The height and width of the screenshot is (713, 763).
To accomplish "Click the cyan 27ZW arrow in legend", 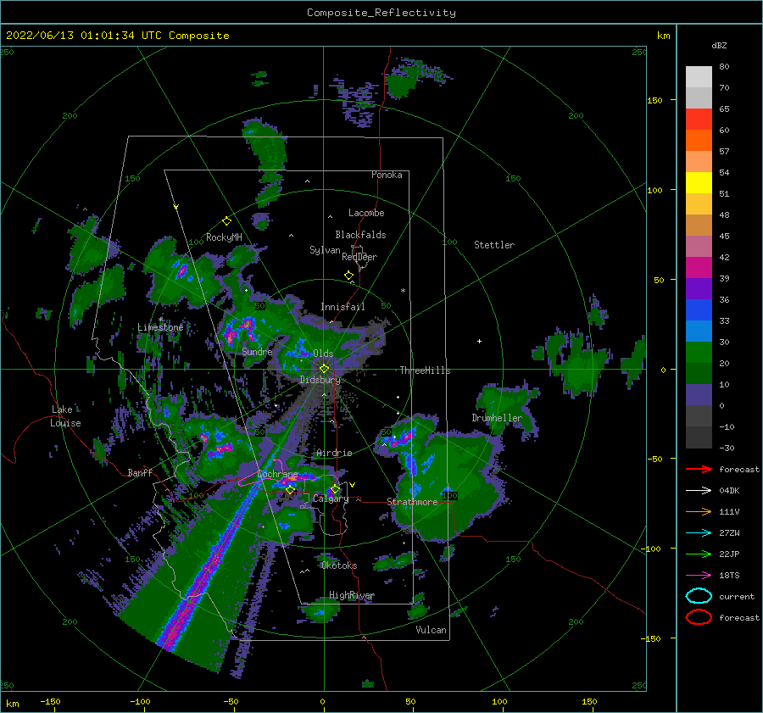I will coord(699,533).
